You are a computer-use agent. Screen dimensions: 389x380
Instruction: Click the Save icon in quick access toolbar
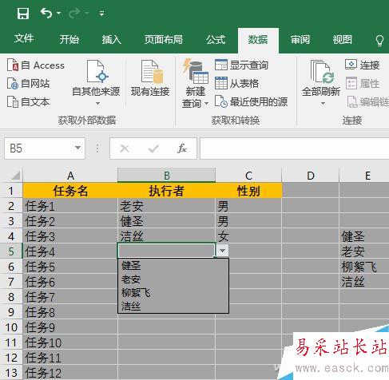pyautogui.click(x=23, y=13)
